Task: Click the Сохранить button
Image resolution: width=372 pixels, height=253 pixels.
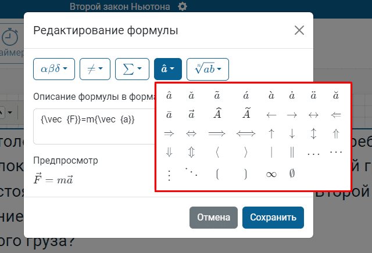Action: 273,218
